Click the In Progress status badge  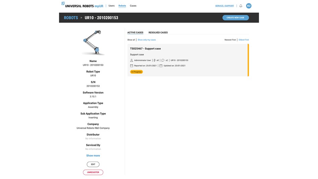point(136,72)
